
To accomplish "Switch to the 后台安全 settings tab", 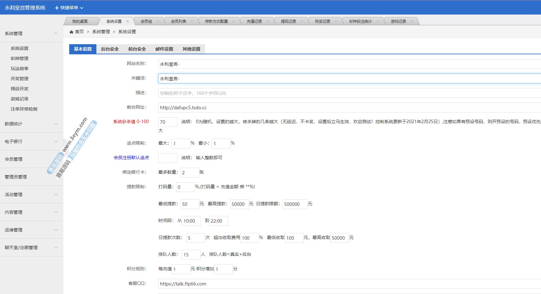I will click(x=110, y=49).
